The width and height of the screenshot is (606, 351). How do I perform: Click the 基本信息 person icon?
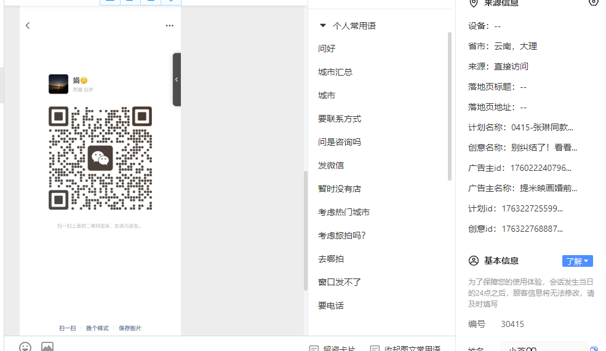pyautogui.click(x=474, y=261)
